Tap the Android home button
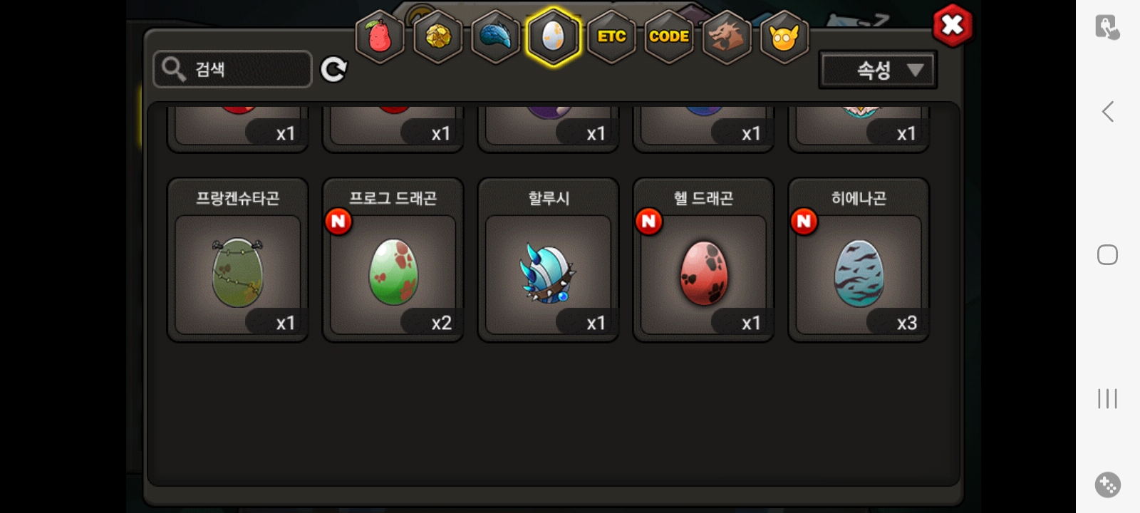Screen dimensions: 1140x513 point(1107,254)
